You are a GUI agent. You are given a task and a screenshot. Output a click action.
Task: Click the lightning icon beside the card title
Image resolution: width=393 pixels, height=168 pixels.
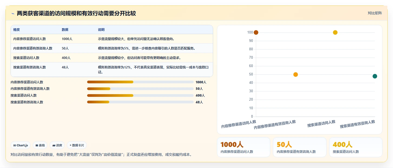pyautogui.click(x=13, y=14)
